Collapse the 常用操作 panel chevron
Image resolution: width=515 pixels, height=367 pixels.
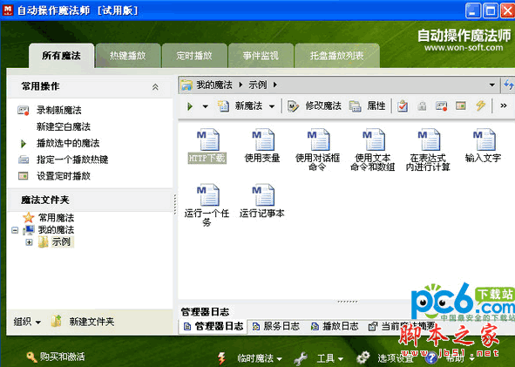pyautogui.click(x=155, y=87)
